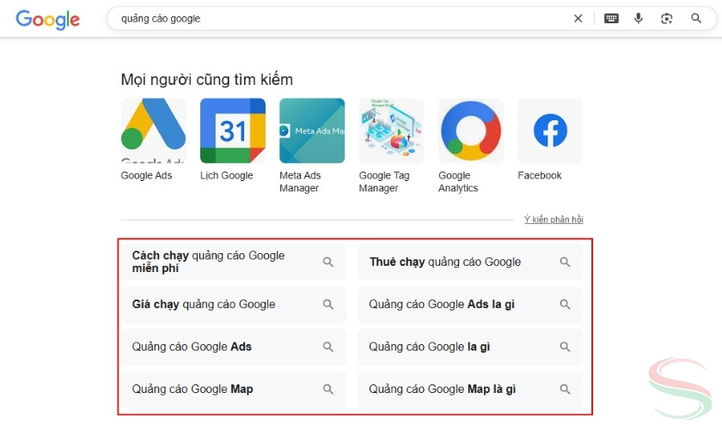Viewport: 722px width, 429px height.
Task: Search "Cách chạy quảng cáo Google miễn phí"
Action: 234,262
